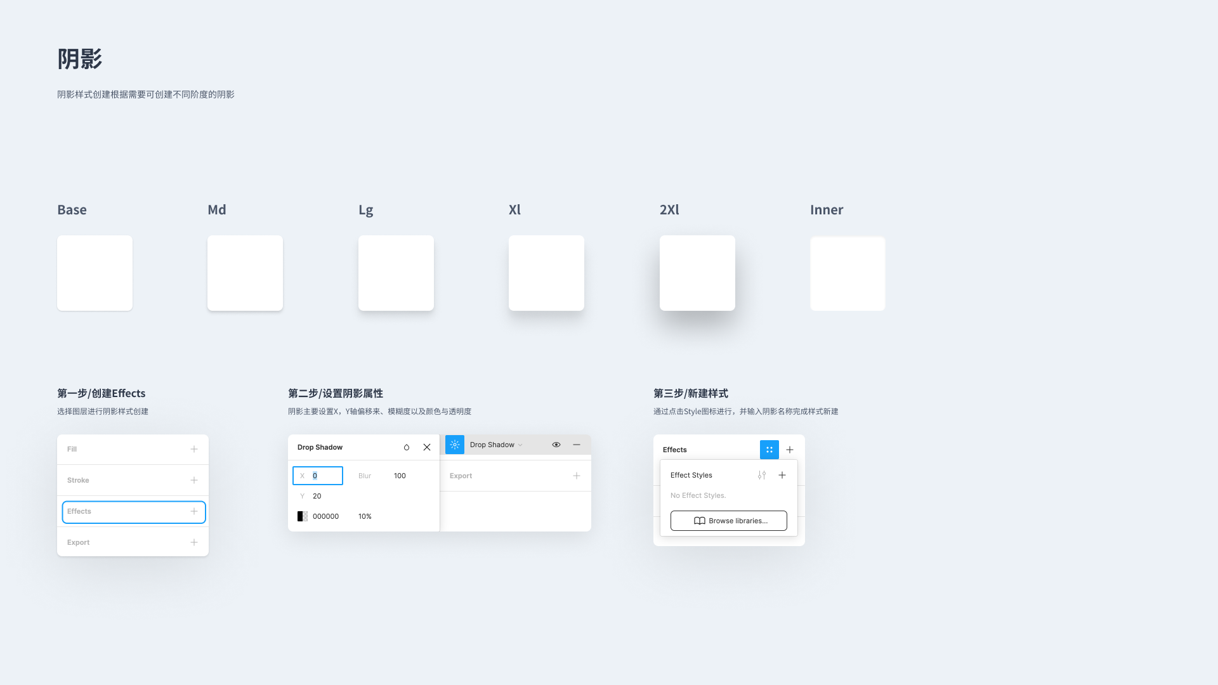Click the color swatch showing 000000

point(301,516)
